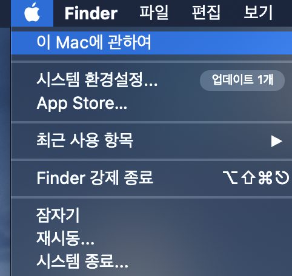Click the Shift arrow symbol in shortcut
The image size is (292, 276).
click(x=248, y=178)
